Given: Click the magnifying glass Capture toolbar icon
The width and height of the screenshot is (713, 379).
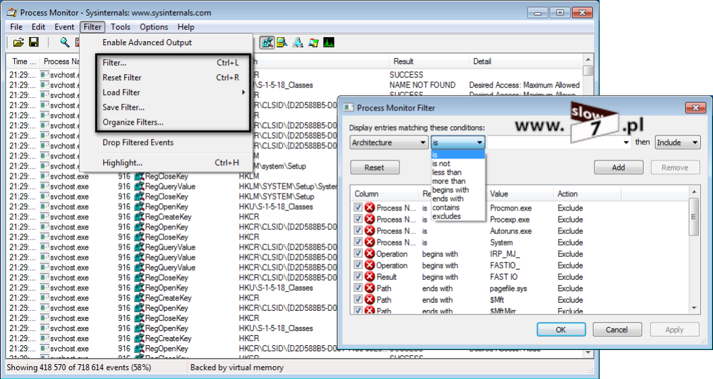Looking at the screenshot, I should [x=65, y=42].
